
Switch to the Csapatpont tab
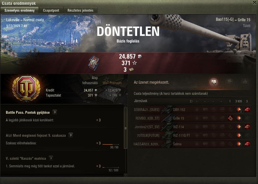pyautogui.click(x=51, y=10)
